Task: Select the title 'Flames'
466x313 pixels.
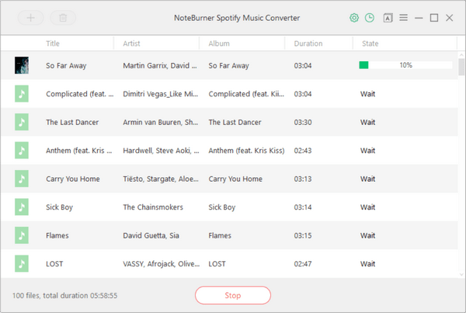Action: tap(57, 235)
